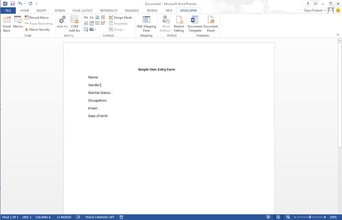
Task: Insert Date Picker content control
Action: click(103, 23)
